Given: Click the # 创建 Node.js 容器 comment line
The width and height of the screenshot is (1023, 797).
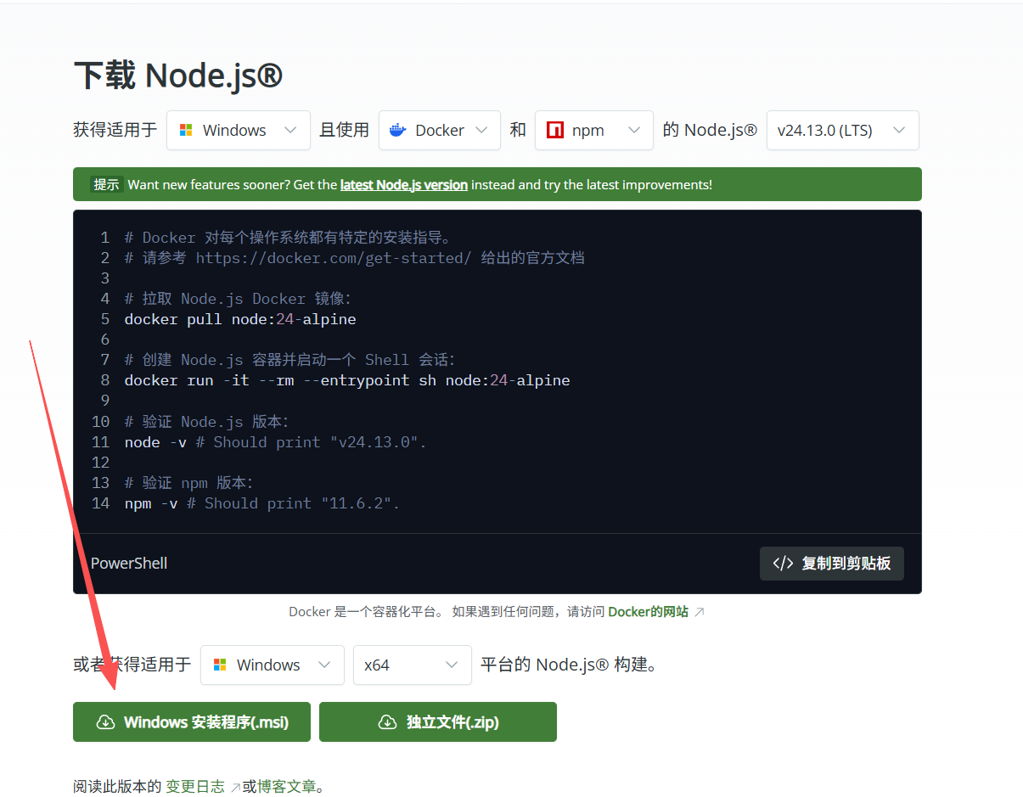Looking at the screenshot, I should (290, 360).
